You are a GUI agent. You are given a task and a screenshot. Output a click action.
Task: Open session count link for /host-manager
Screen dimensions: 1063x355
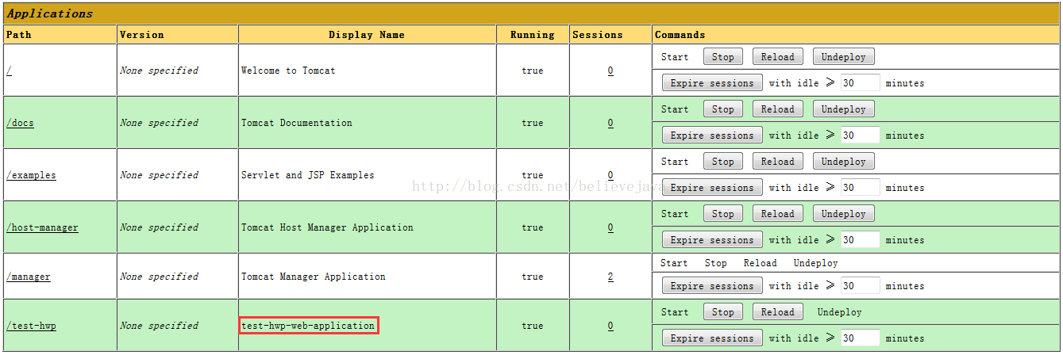[610, 227]
